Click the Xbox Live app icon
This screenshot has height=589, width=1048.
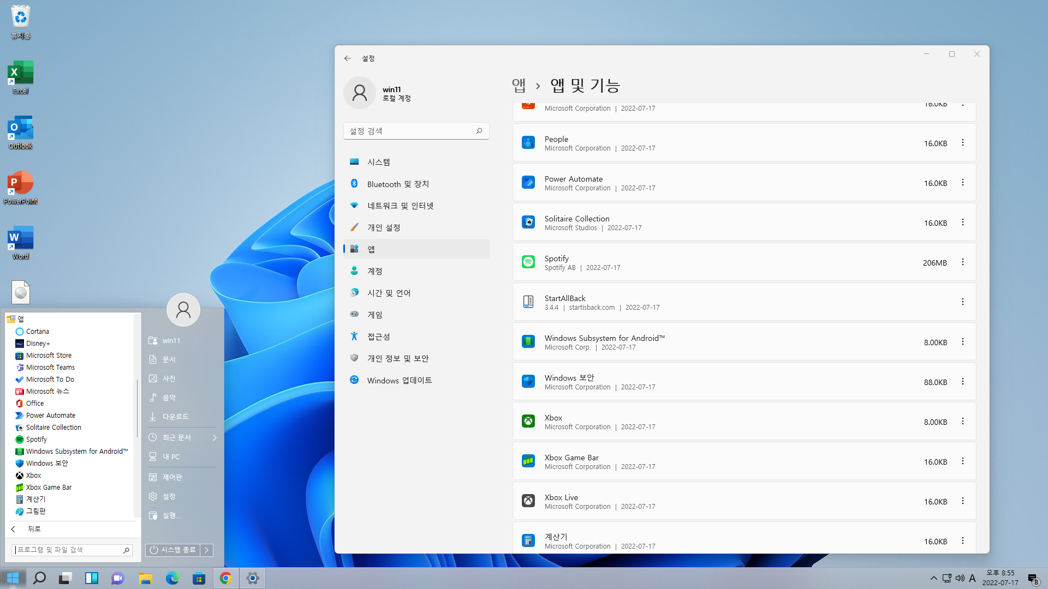pos(528,501)
